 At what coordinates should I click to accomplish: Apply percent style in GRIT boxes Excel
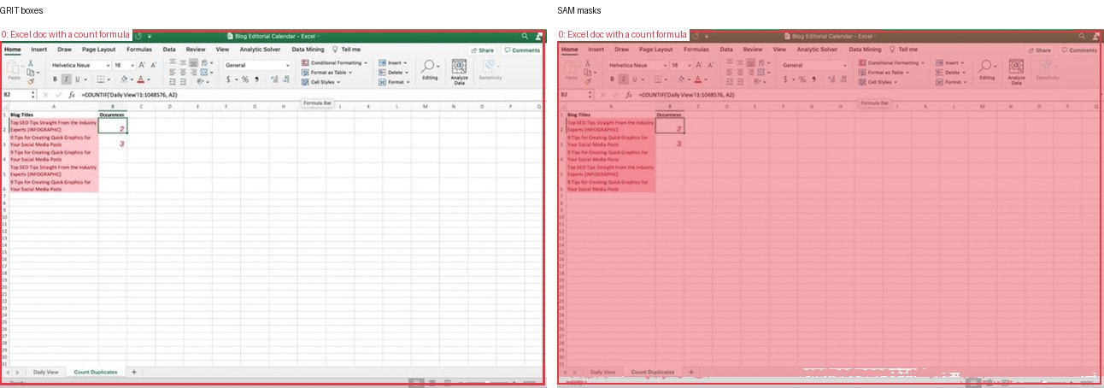(244, 79)
